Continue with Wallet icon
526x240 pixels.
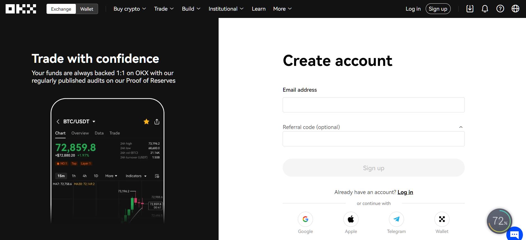pyautogui.click(x=442, y=219)
